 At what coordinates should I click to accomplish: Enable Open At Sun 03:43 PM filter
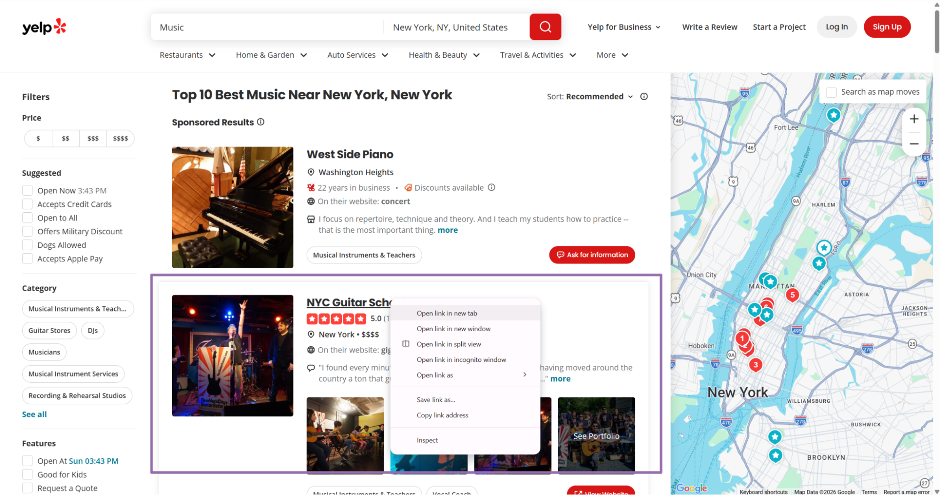(x=27, y=461)
